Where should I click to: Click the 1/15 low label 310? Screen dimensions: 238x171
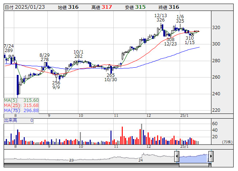click(190, 38)
